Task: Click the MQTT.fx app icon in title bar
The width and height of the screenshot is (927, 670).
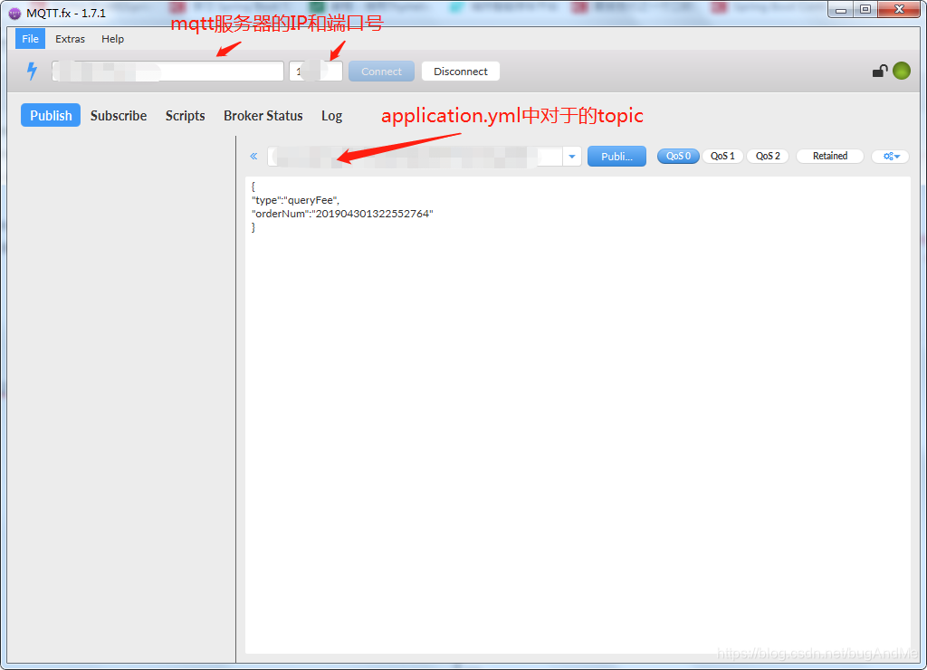Action: [14, 13]
